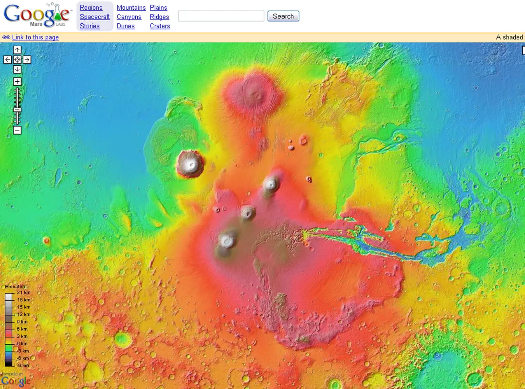This screenshot has height=389, width=525.
Task: Open the Dunes link
Action: [125, 26]
